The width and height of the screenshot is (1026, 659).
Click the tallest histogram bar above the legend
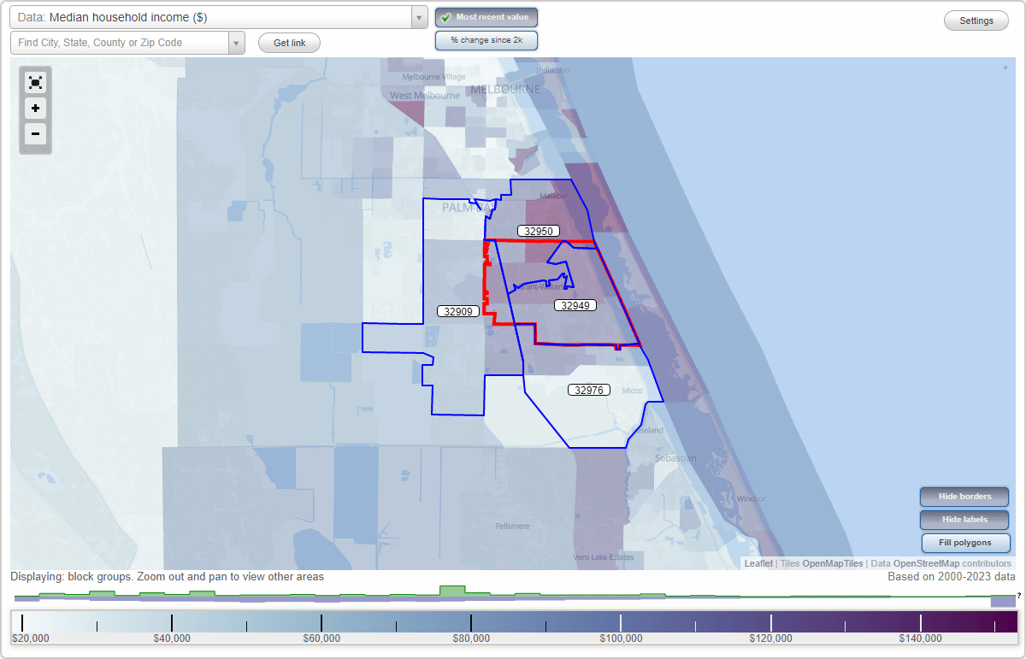tap(452, 591)
